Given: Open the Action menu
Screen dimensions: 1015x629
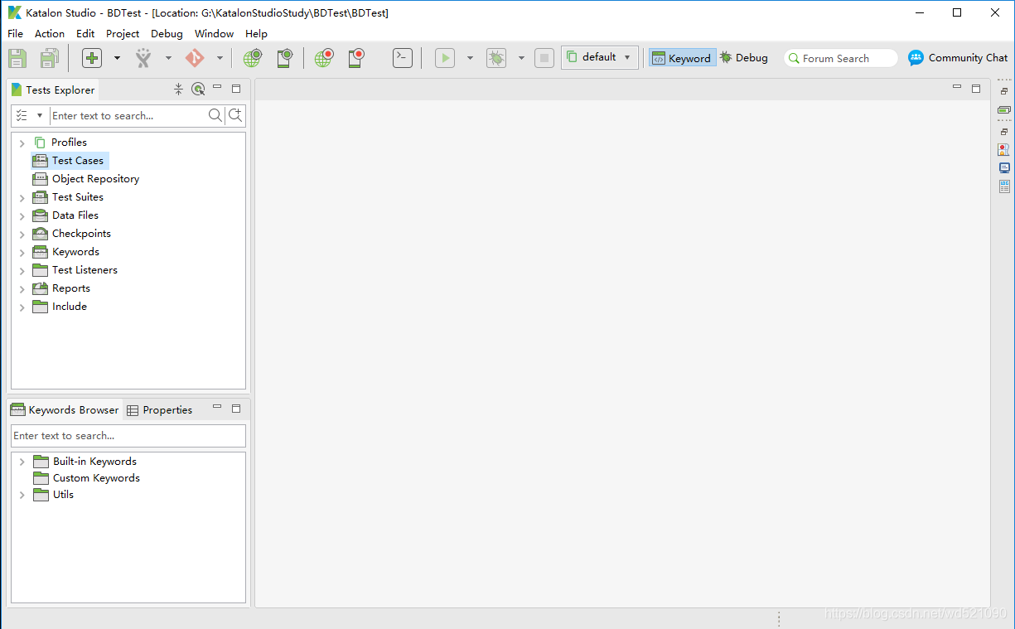Looking at the screenshot, I should point(50,34).
